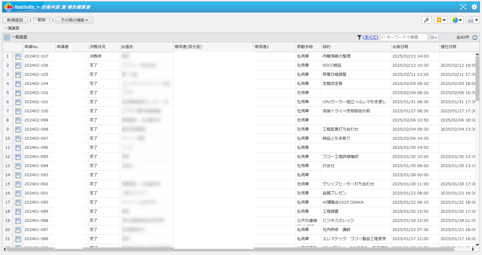Click the 新規追加 button
The image size is (482, 255).
[x=15, y=20]
